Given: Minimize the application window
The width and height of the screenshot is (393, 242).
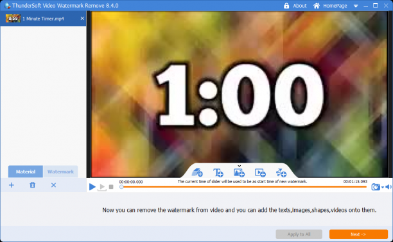Looking at the screenshot, I should click(x=365, y=6).
